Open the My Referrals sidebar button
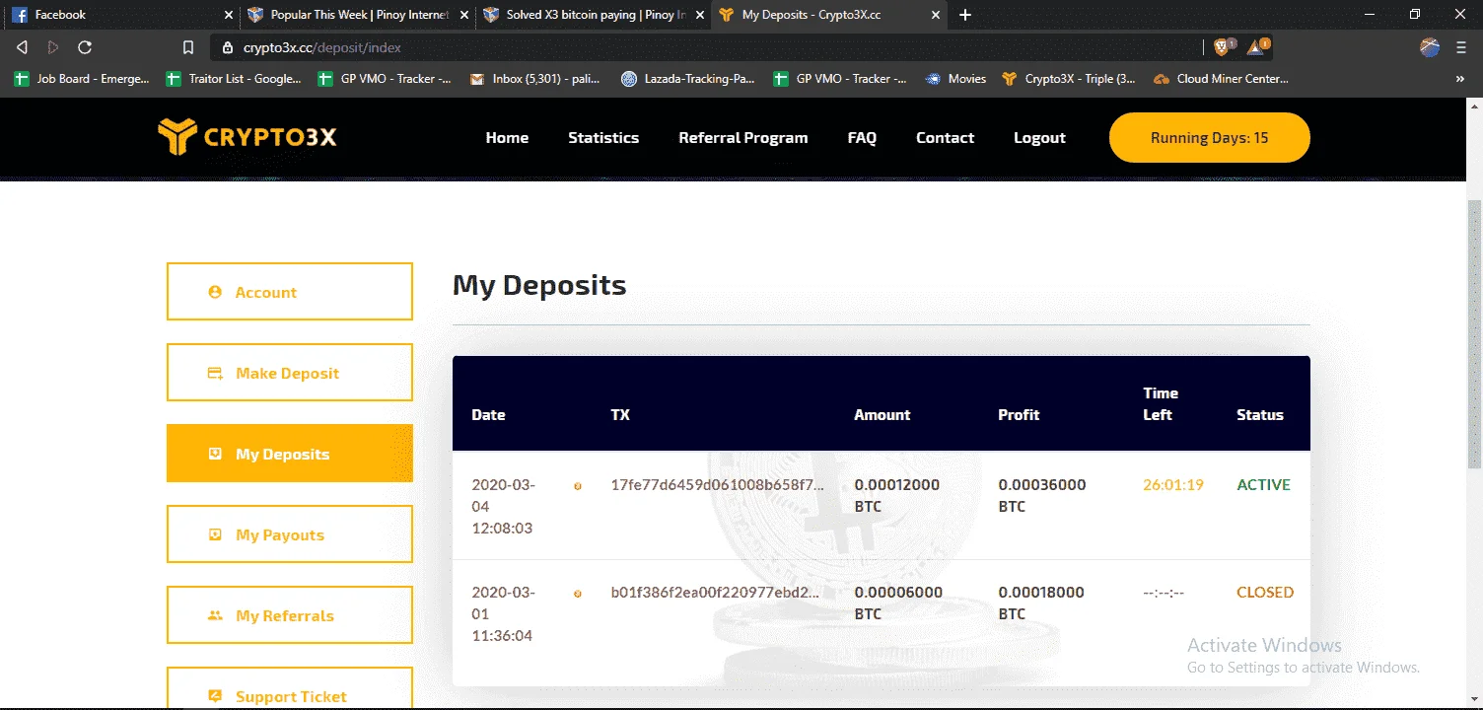 [x=290, y=615]
